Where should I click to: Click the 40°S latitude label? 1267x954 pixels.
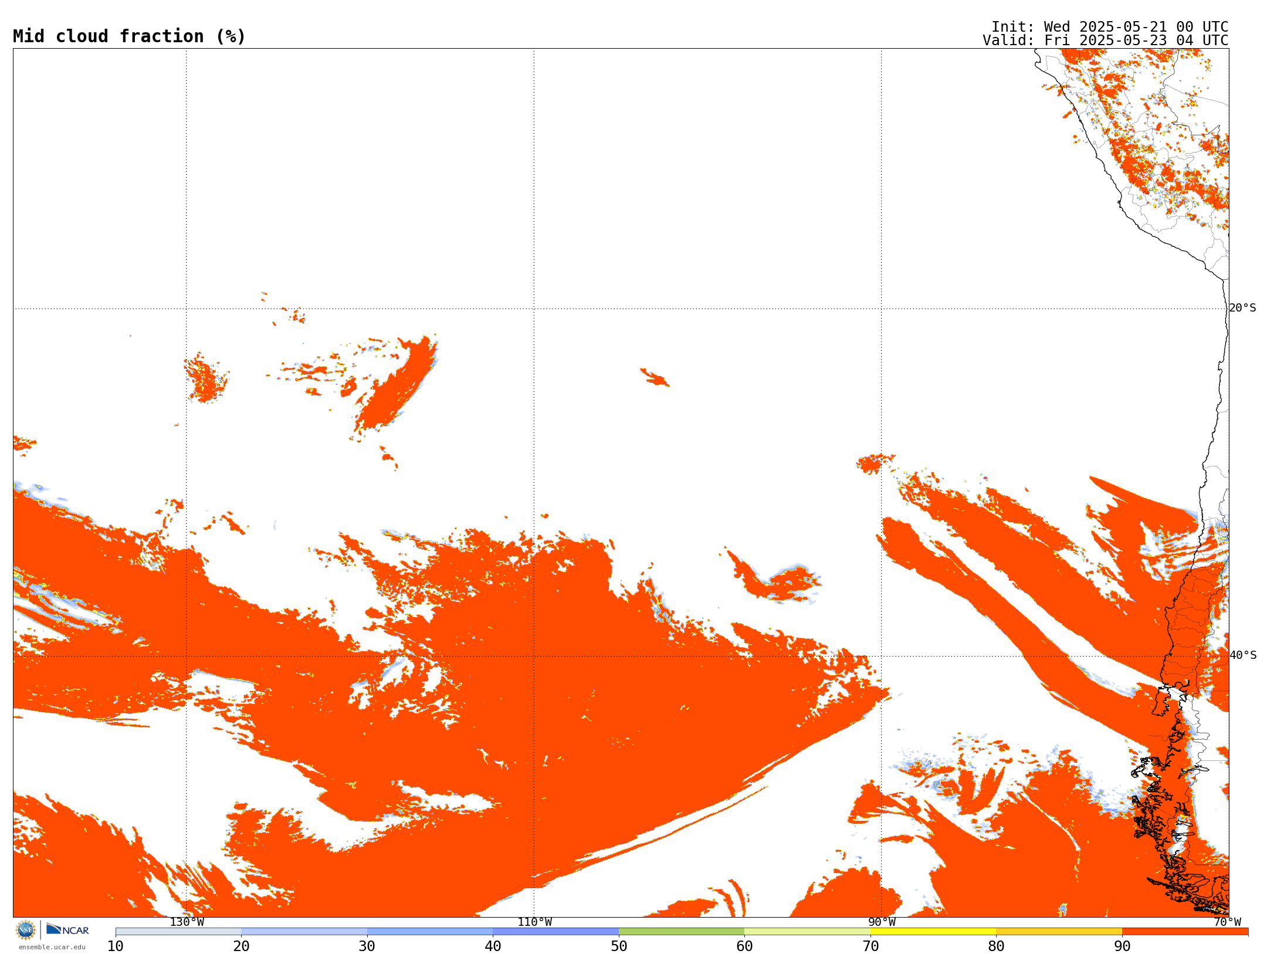[1243, 655]
